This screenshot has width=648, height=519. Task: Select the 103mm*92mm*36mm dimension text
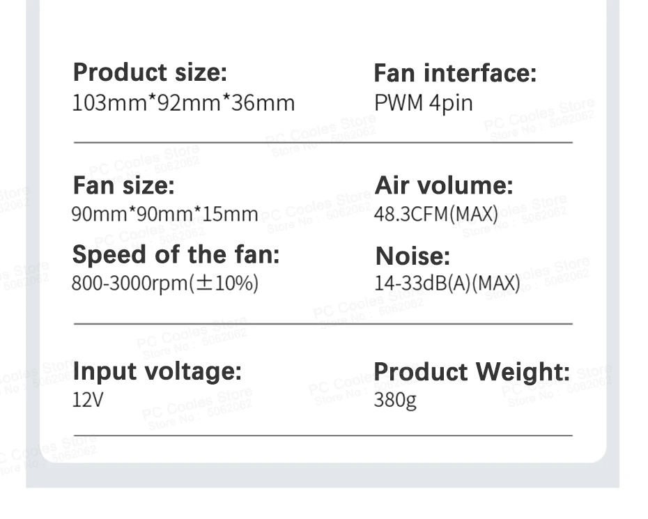point(184,103)
